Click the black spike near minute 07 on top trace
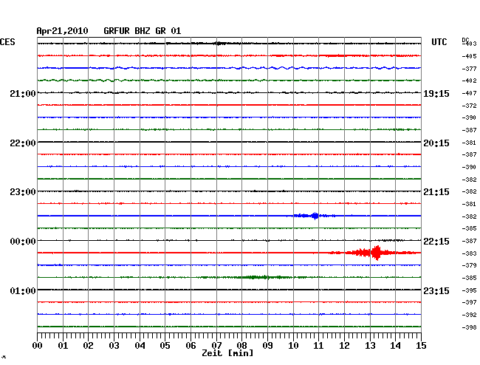This screenshot has height=365, width=480. click(219, 44)
